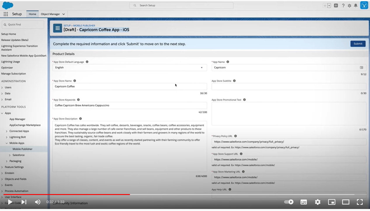Click info icon beside App Store Name

click(x=74, y=81)
